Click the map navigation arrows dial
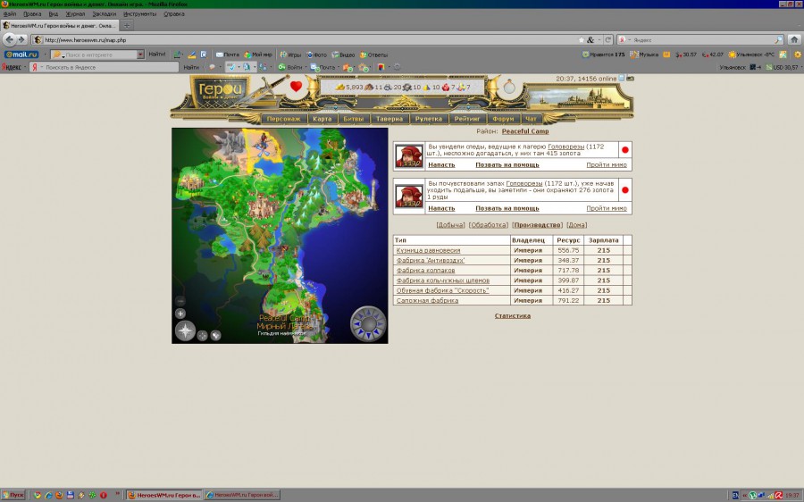Viewport: 804px width, 502px height. click(368, 323)
